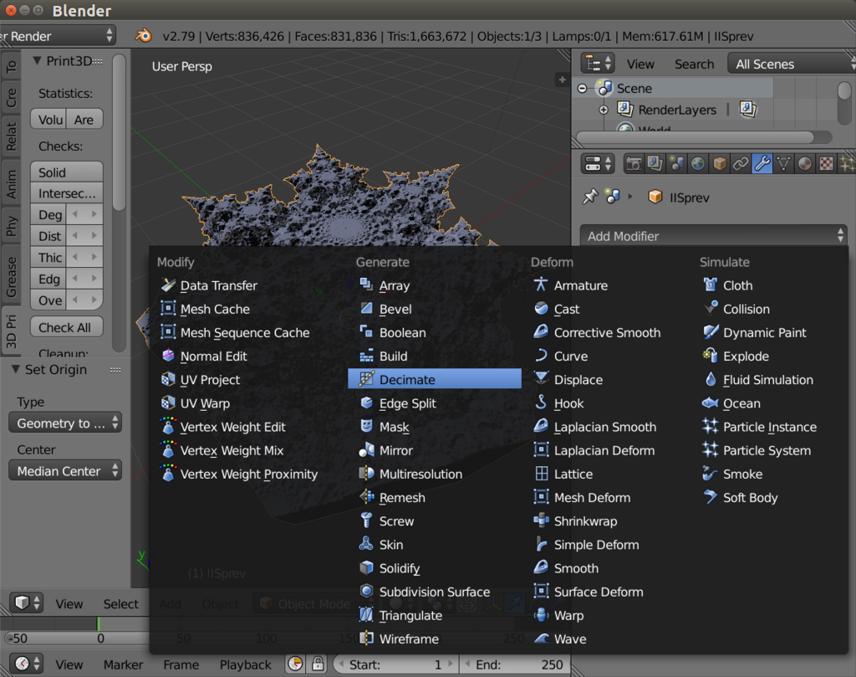Viewport: 856px width, 677px height.
Task: Click the End frame field
Action: [514, 664]
